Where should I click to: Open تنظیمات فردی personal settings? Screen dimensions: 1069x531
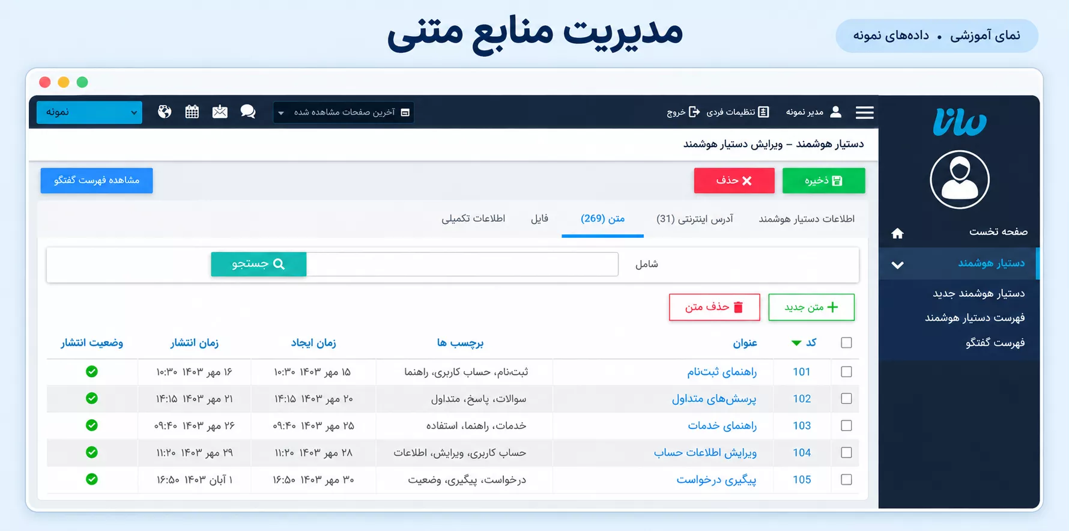click(737, 112)
